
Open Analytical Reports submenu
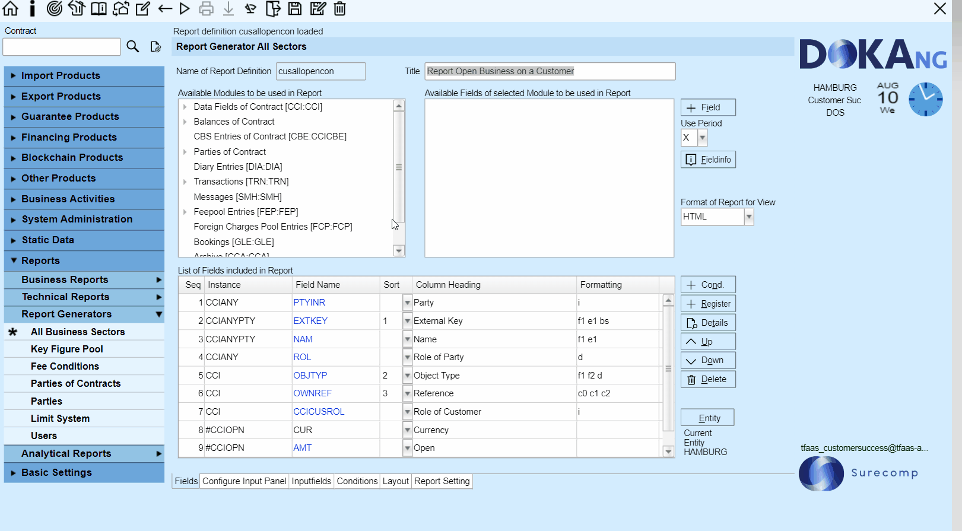[x=84, y=453]
